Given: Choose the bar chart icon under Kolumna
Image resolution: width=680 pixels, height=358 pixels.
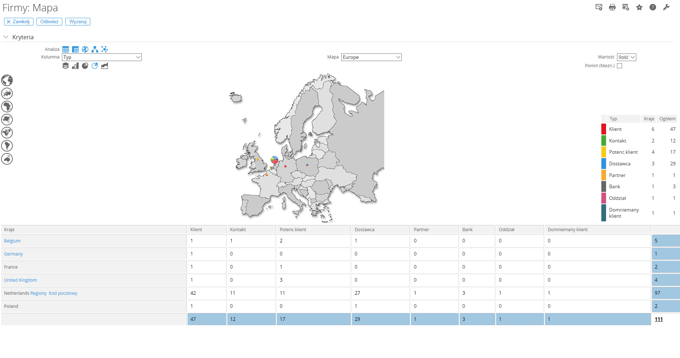Looking at the screenshot, I should coord(75,66).
